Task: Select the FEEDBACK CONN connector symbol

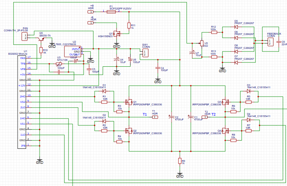Action: click(x=271, y=42)
